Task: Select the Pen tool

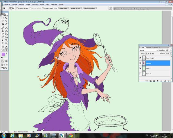Action: point(3,43)
